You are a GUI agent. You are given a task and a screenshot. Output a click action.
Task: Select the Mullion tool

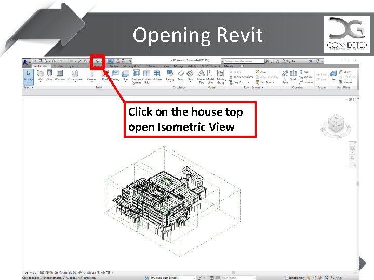(x=157, y=76)
